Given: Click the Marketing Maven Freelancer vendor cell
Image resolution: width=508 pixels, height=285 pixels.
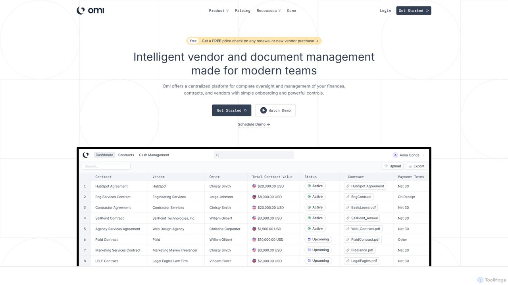Looking at the screenshot, I should pyautogui.click(x=175, y=250).
